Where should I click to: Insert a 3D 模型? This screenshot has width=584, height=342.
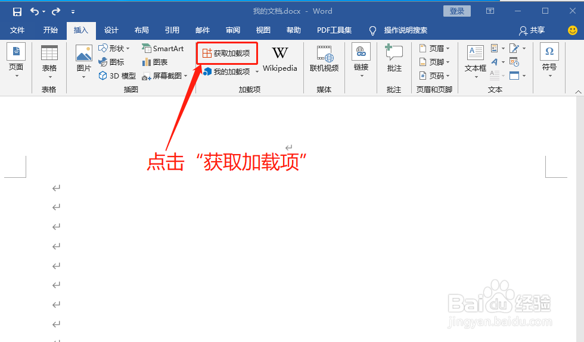coord(117,76)
